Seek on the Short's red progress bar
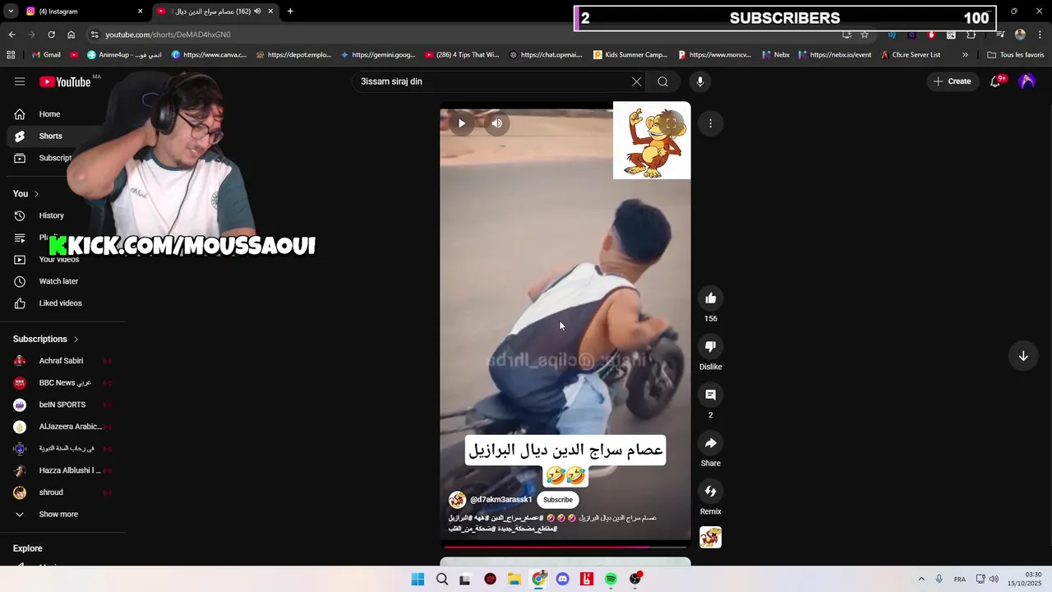The image size is (1052, 592). [x=565, y=546]
